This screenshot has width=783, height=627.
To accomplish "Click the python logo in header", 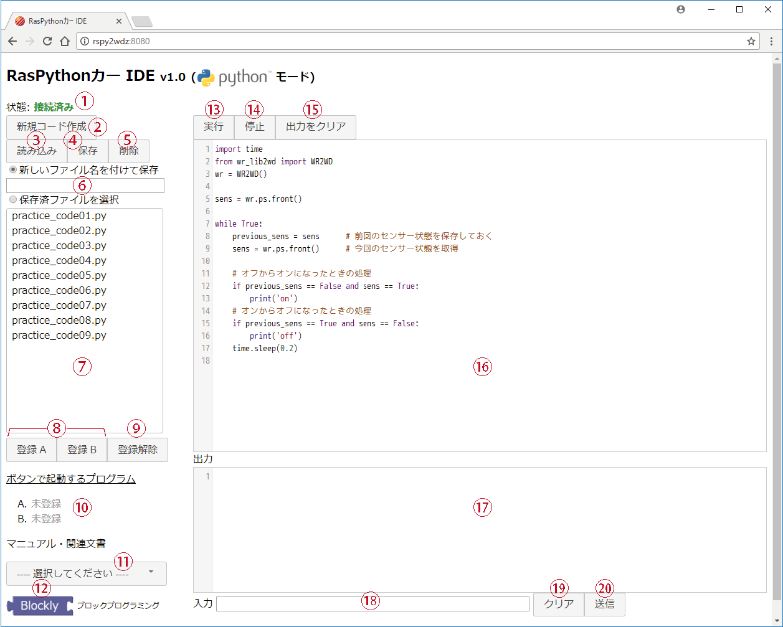I will click(x=234, y=77).
